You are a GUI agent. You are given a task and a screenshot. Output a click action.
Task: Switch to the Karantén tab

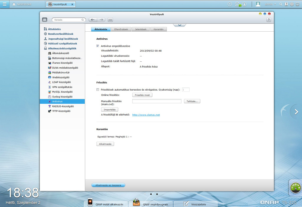(158, 29)
